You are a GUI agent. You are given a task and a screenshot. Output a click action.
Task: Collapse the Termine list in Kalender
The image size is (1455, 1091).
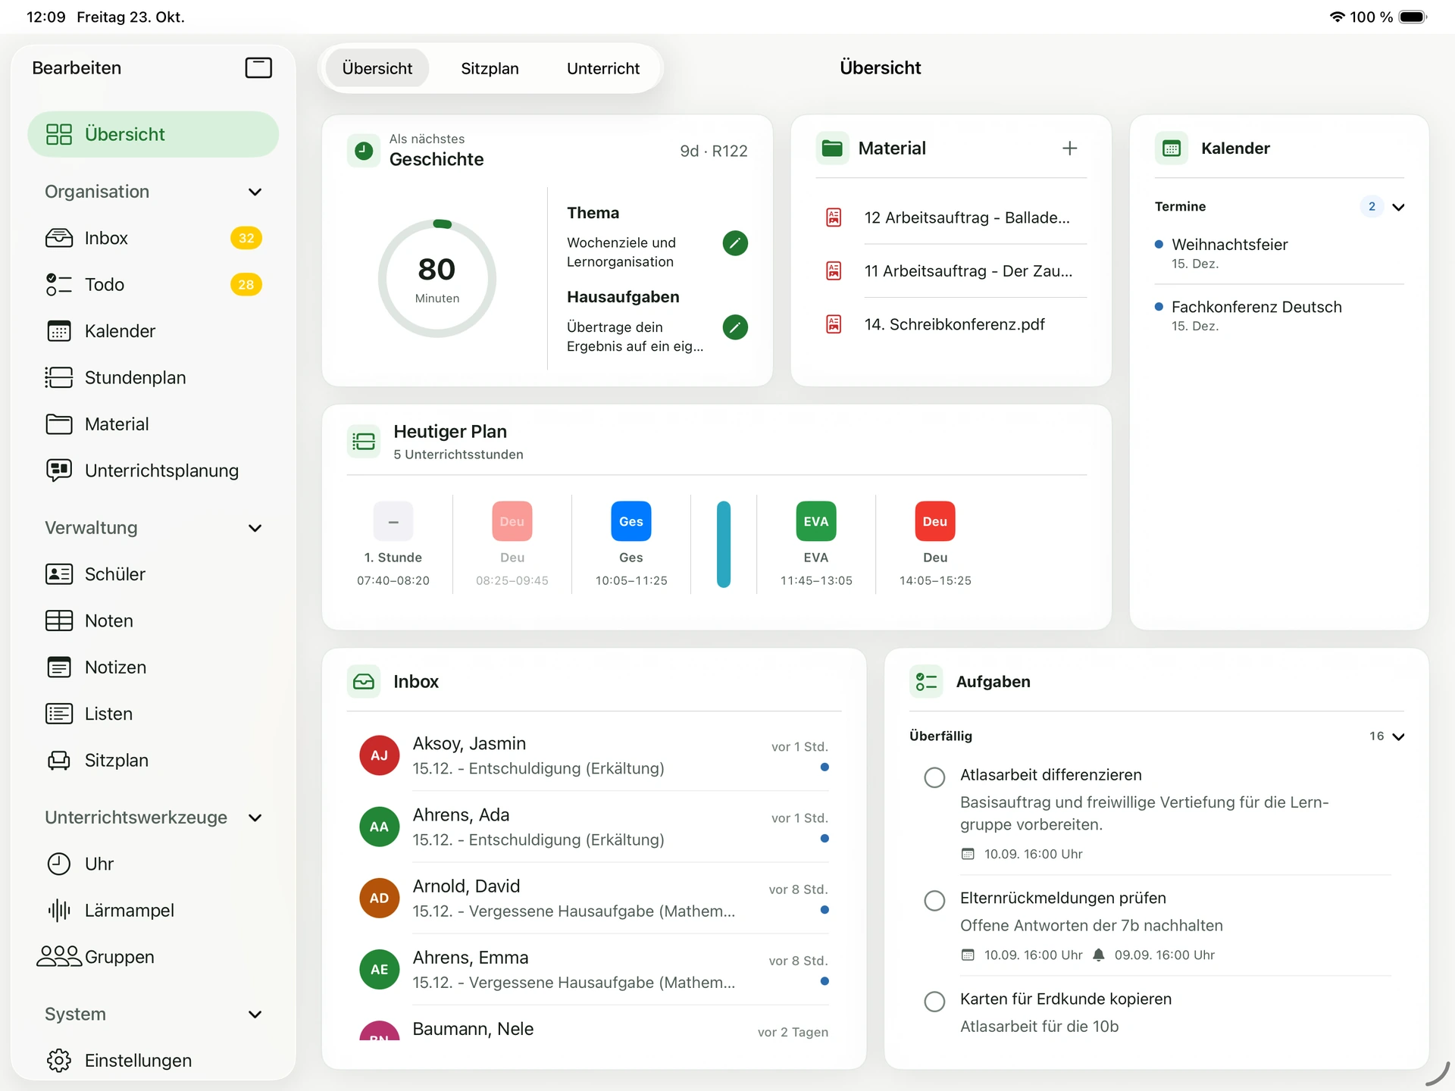pyautogui.click(x=1399, y=207)
